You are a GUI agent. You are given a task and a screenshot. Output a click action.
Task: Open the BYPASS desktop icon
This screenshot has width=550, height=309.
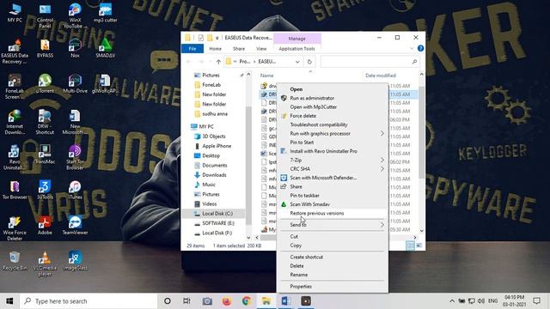(45, 48)
